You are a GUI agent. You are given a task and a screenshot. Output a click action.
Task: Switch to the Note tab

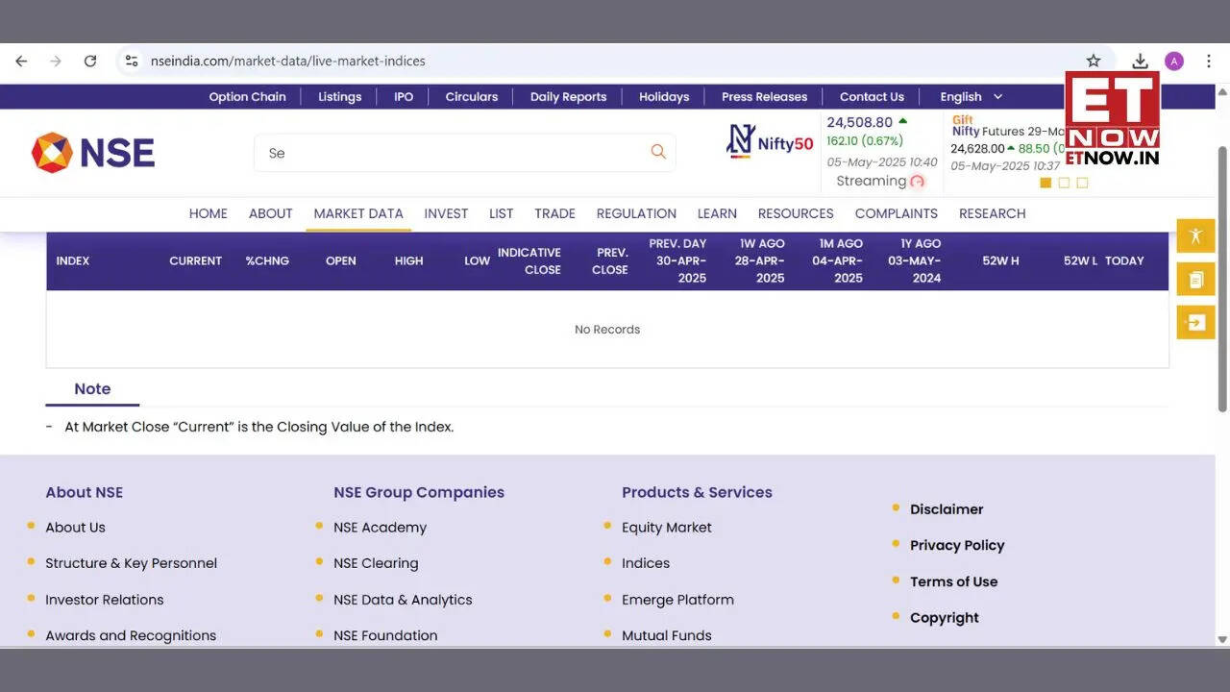click(x=91, y=388)
